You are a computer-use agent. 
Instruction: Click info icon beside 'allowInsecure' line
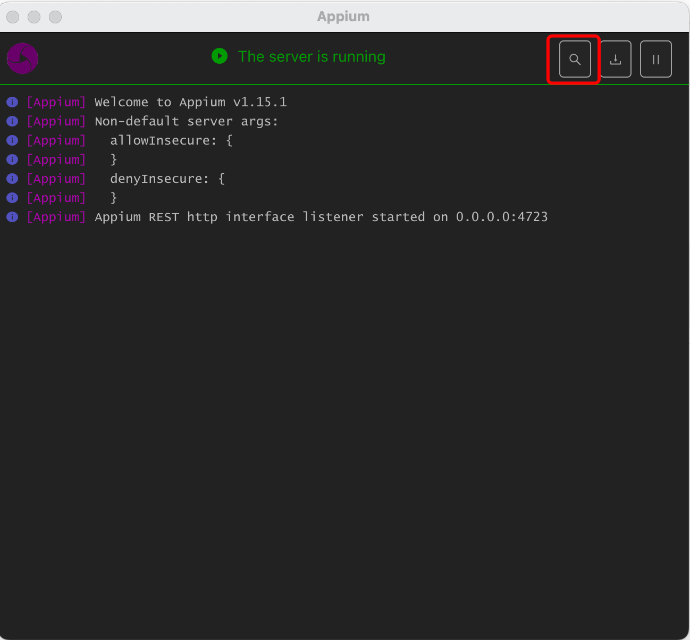12,140
